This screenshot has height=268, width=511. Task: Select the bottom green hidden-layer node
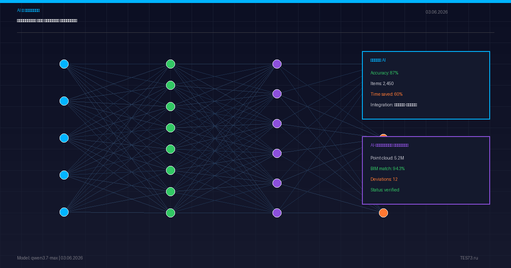pyautogui.click(x=170, y=213)
